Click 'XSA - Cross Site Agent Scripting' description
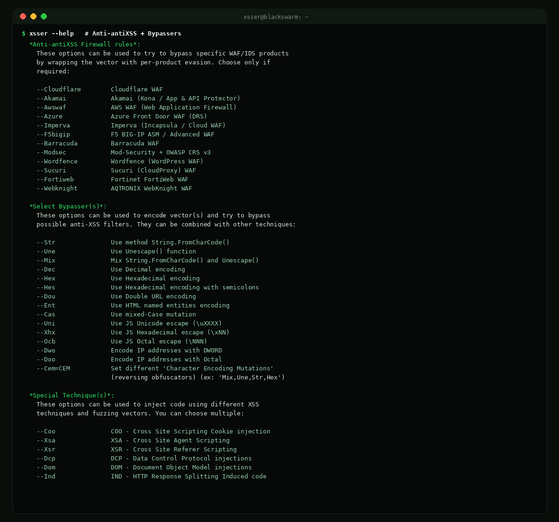This screenshot has width=559, height=522. pos(170,441)
